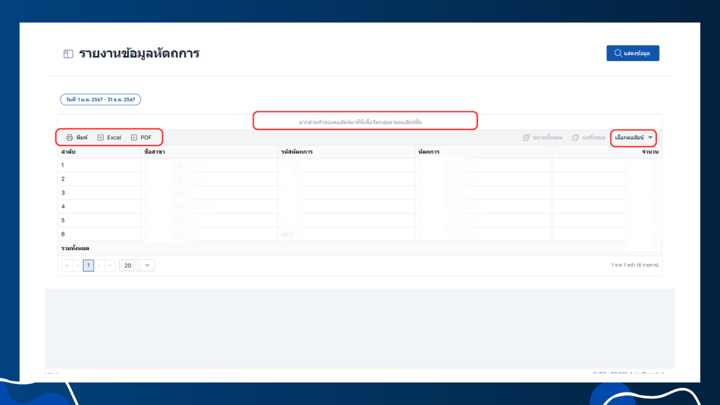Select table row number 3
This screenshot has height=405, width=720.
[360, 193]
